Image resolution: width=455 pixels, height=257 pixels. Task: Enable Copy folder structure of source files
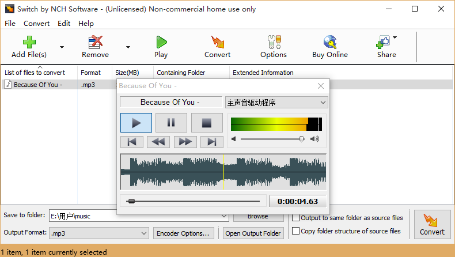pos(295,231)
